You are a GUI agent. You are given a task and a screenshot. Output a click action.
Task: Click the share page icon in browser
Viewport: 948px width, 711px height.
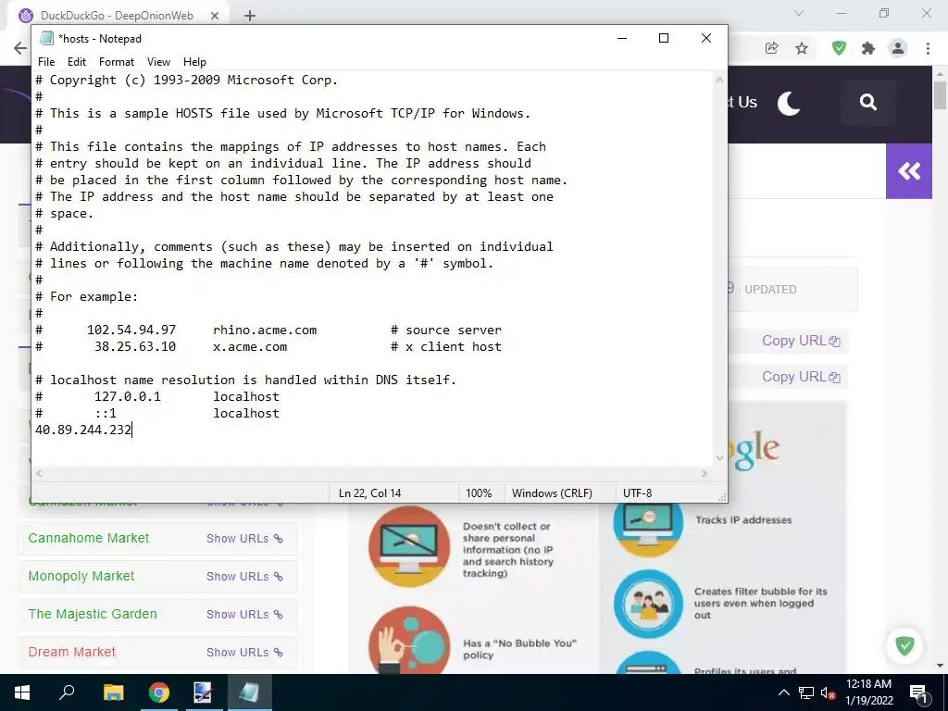pos(771,48)
